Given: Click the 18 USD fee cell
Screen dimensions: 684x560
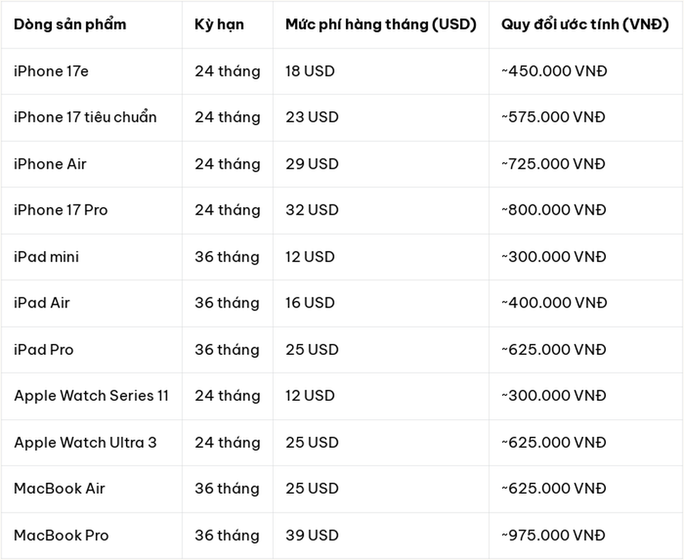Looking at the screenshot, I should point(310,71).
